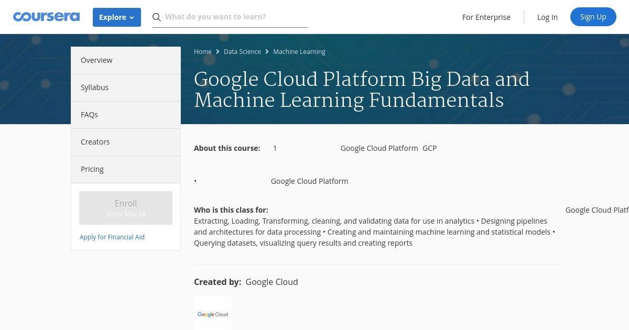Select the Syllabus sidebar item
The height and width of the screenshot is (330, 629).
[126, 87]
